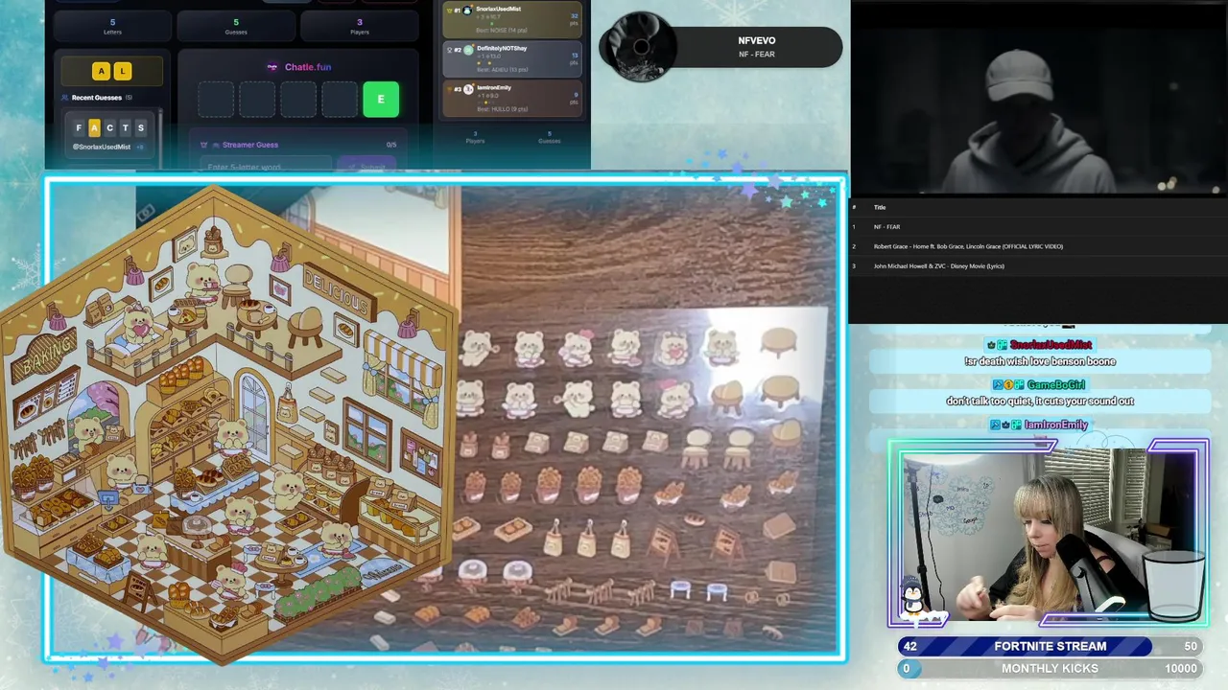This screenshot has width=1228, height=690.
Task: Click the crown badge beside SnorlaxUsedMist in chat
Action: click(990, 345)
